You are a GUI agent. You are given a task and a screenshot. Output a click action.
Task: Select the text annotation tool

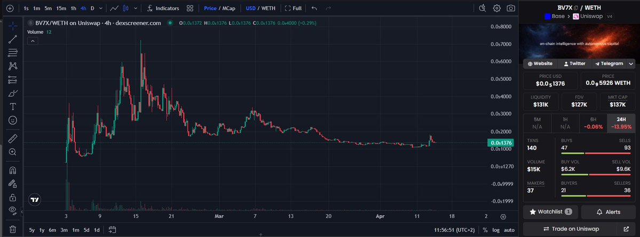coord(13,107)
